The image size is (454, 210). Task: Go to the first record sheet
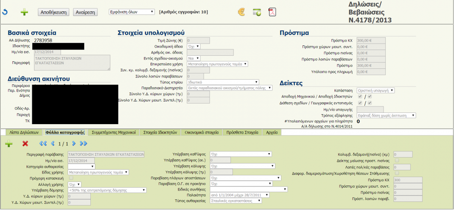pyautogui.click(x=43, y=144)
